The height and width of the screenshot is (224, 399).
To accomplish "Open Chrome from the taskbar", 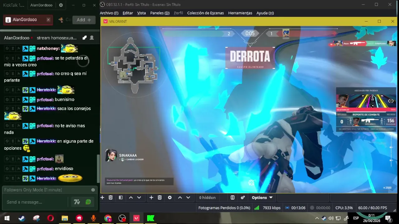I will [108, 218].
